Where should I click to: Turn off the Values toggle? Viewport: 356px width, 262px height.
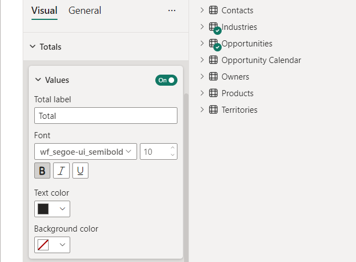pyautogui.click(x=166, y=80)
